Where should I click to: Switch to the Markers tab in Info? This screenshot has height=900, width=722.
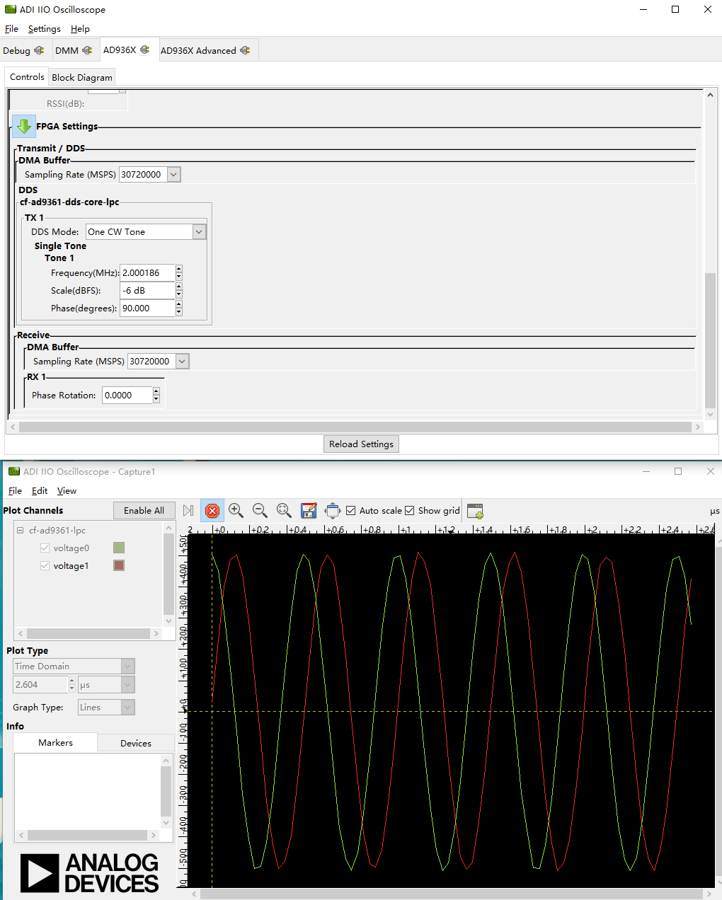(x=55, y=743)
